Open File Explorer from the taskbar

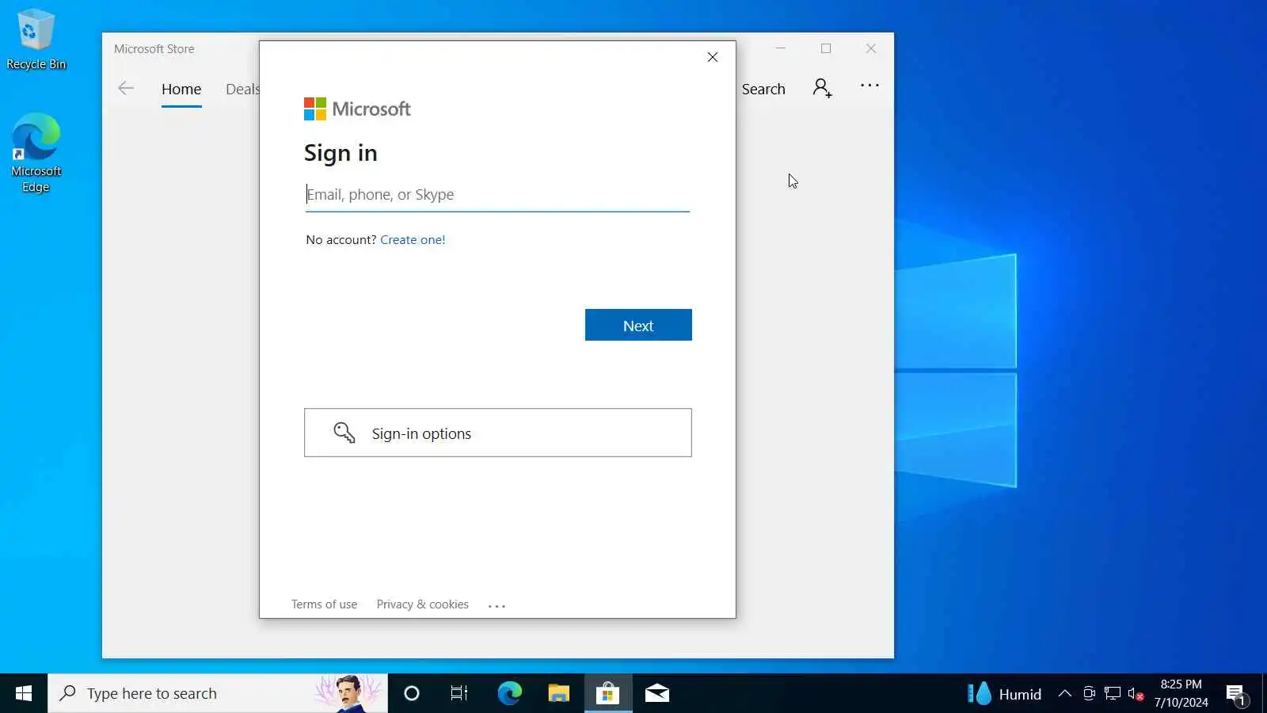tap(559, 693)
